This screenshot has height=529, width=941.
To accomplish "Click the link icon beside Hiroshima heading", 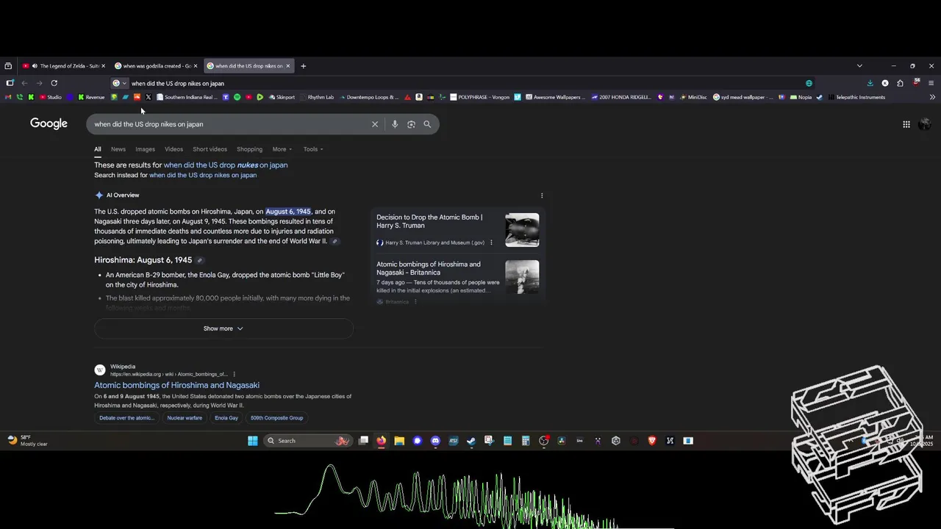I will click(199, 260).
